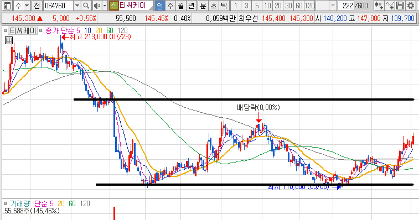
Task: Click the open price 140,200
Action: pos(335,18)
